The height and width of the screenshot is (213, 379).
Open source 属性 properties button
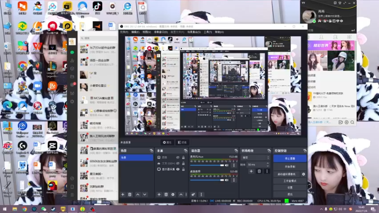(x=167, y=142)
